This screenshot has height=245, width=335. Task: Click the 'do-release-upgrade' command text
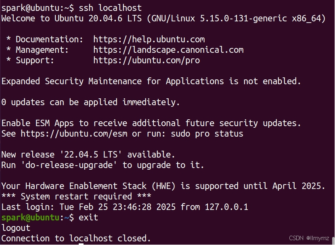pos(69,165)
